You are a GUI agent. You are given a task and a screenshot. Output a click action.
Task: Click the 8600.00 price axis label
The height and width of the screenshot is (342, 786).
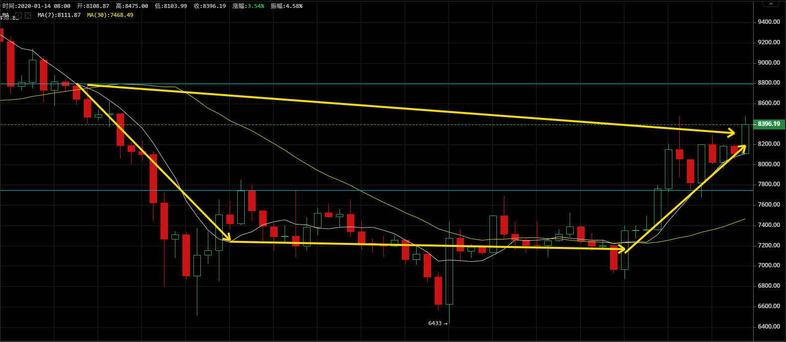(769, 103)
